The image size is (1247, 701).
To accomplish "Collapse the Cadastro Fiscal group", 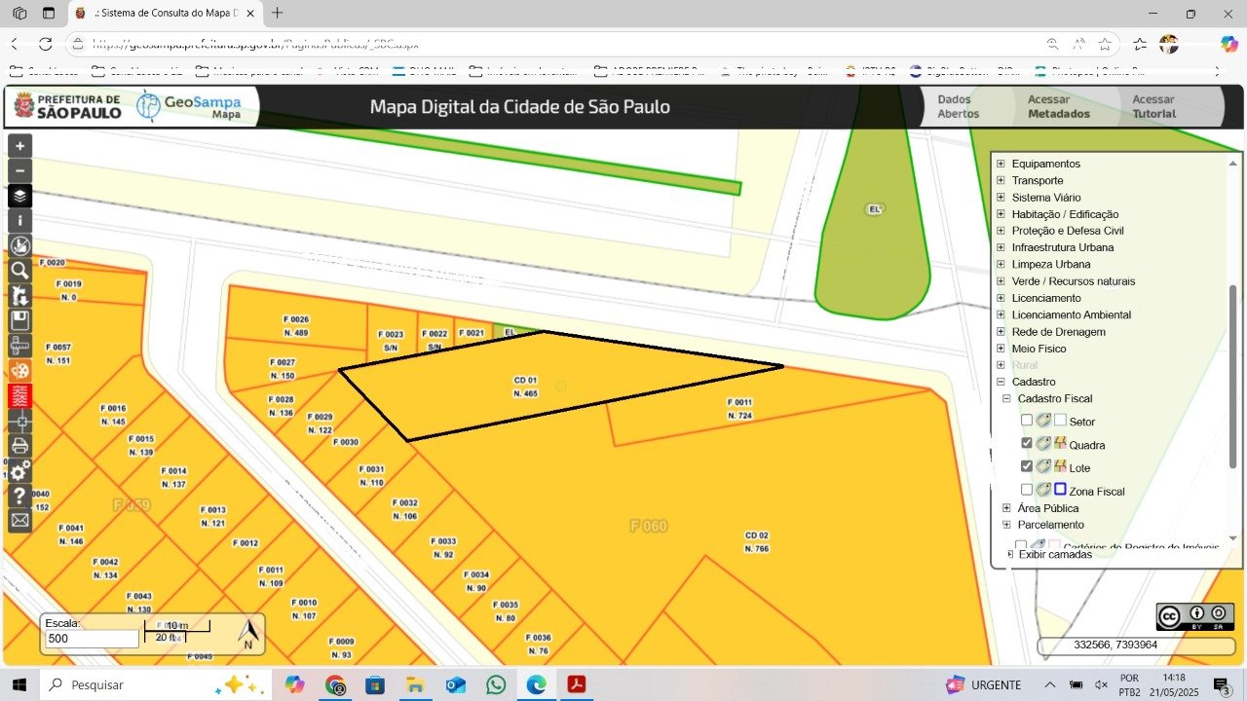I will [x=1006, y=399].
